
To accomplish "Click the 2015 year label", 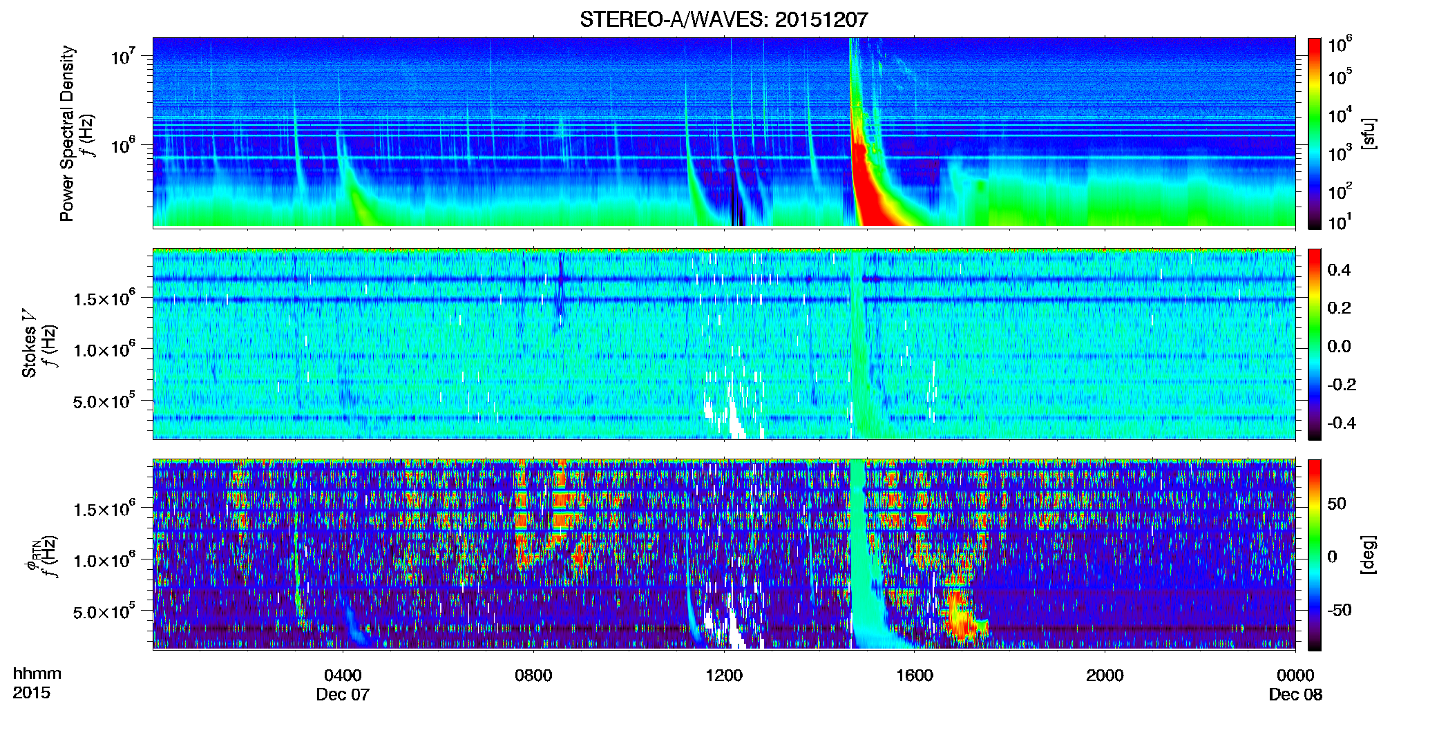I will pos(31,693).
